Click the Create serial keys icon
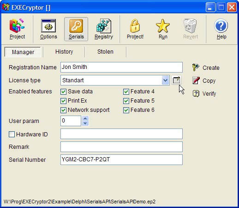This screenshot has width=239, height=208. click(196, 67)
